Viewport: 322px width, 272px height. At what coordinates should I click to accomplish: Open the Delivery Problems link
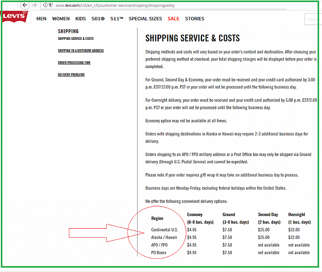(71, 75)
